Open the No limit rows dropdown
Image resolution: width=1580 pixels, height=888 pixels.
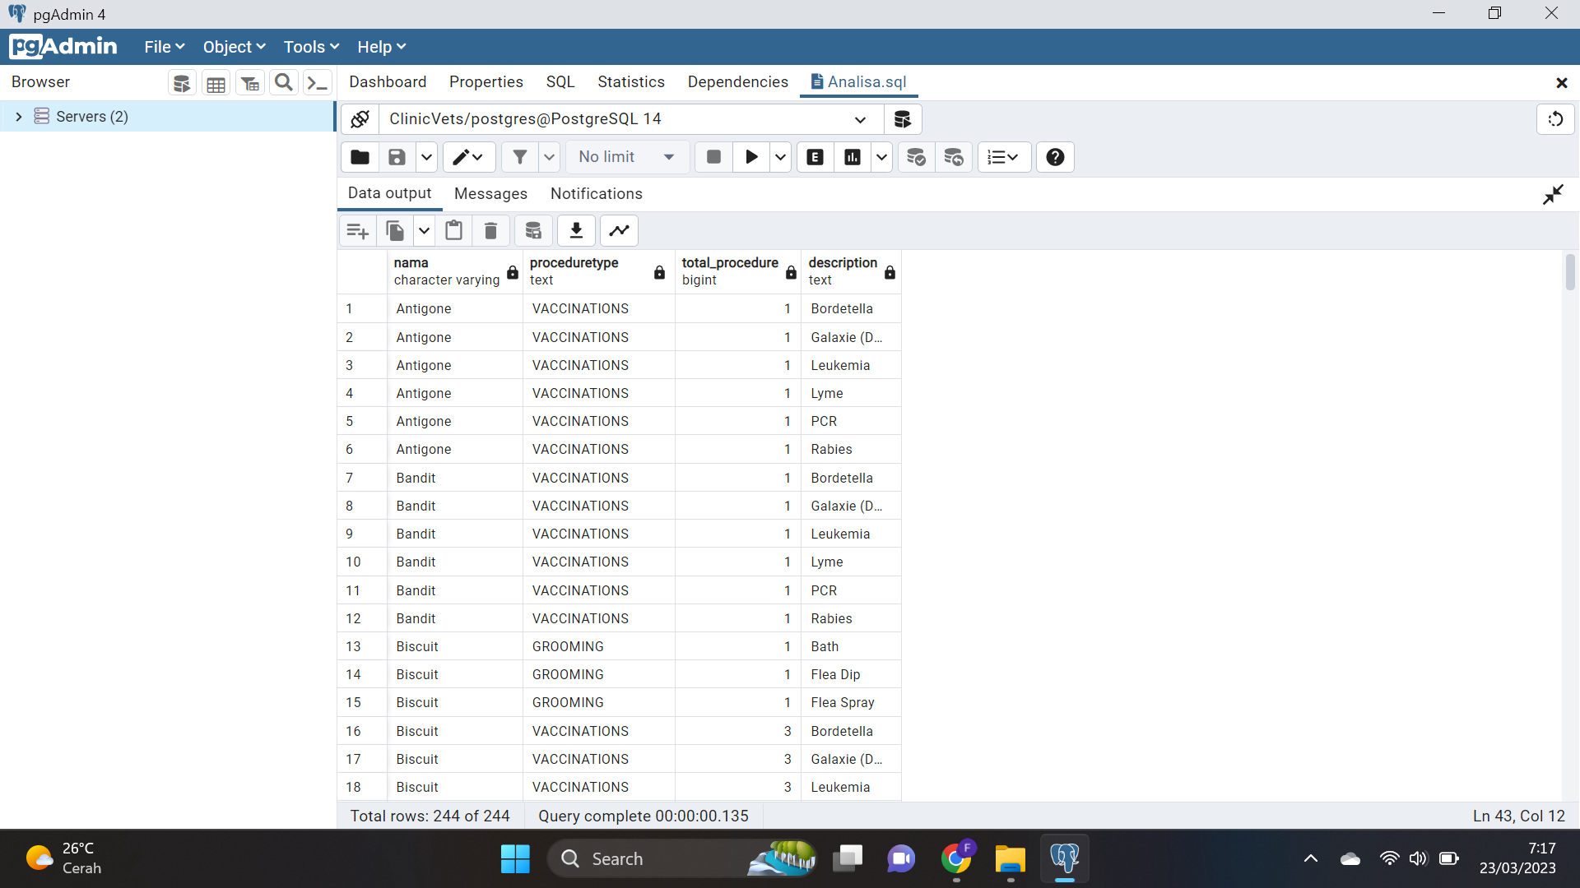coord(627,156)
